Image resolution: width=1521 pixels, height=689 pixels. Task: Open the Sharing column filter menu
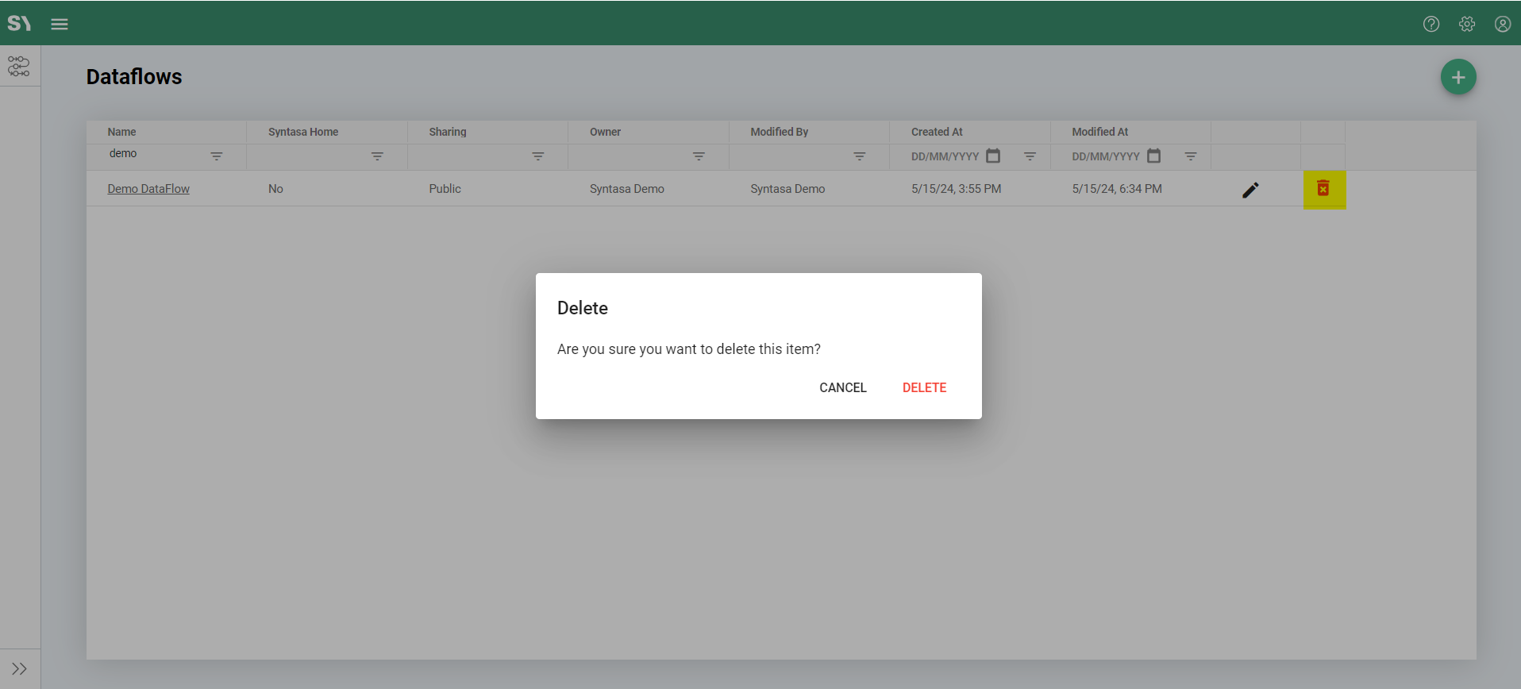point(538,156)
